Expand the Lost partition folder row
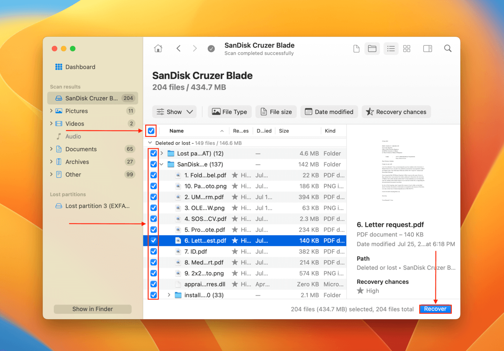The image size is (504, 351). click(x=162, y=153)
